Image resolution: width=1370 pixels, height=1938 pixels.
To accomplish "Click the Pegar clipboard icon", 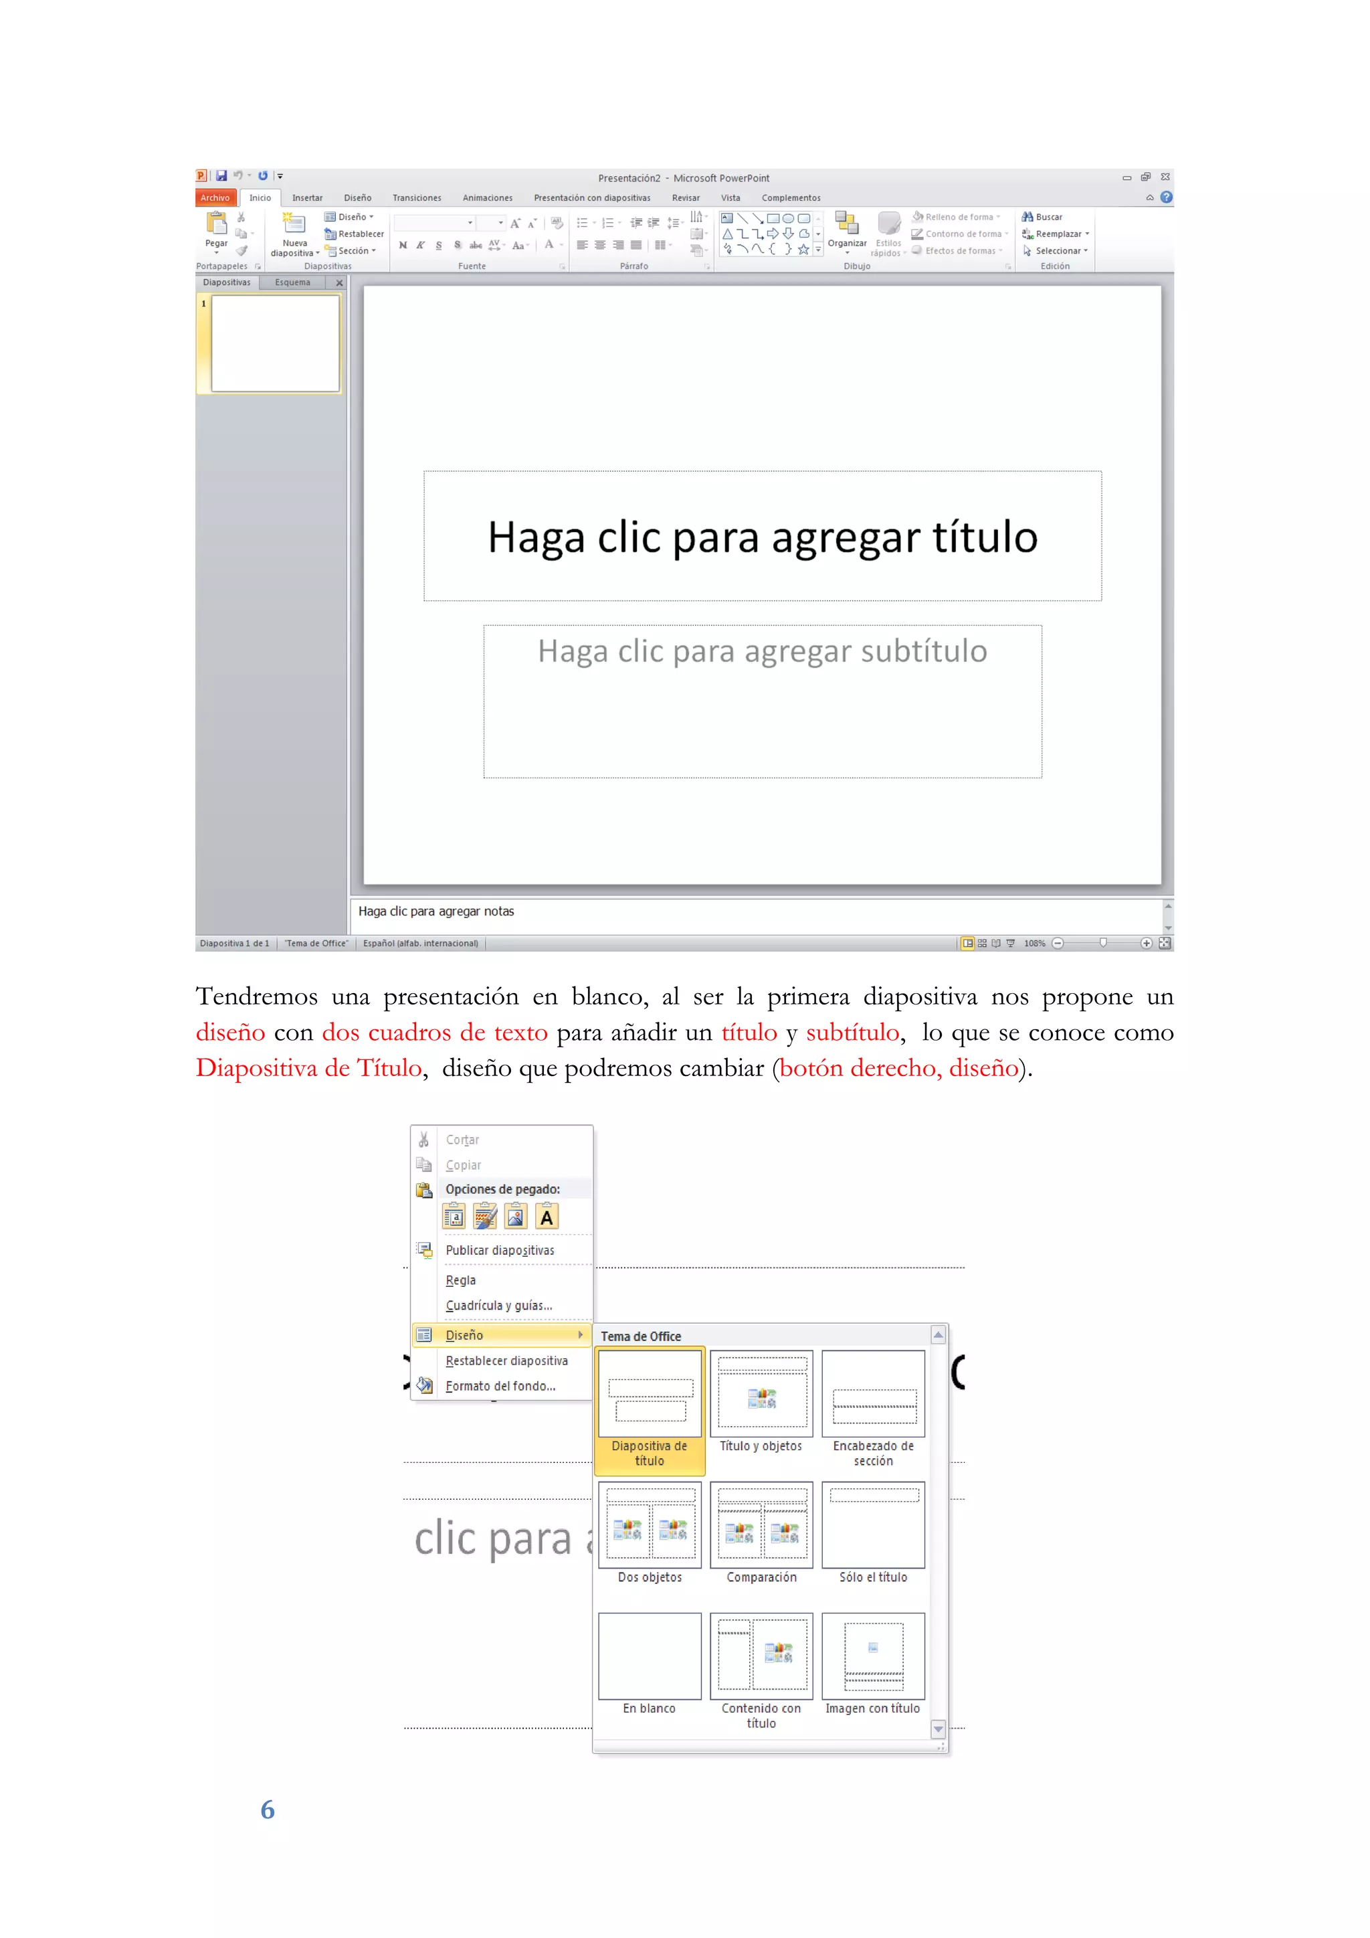I will [217, 223].
